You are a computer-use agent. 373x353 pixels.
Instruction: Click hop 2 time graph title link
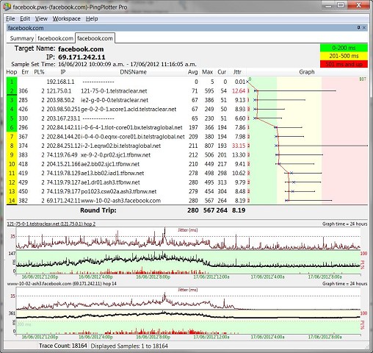(51, 224)
